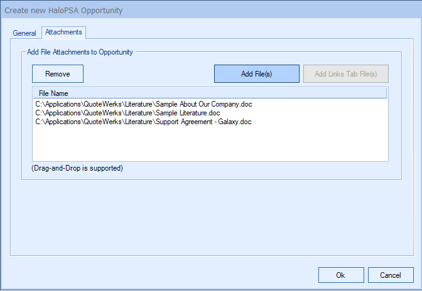Click the Add Links Tab File(s) button

(x=345, y=74)
